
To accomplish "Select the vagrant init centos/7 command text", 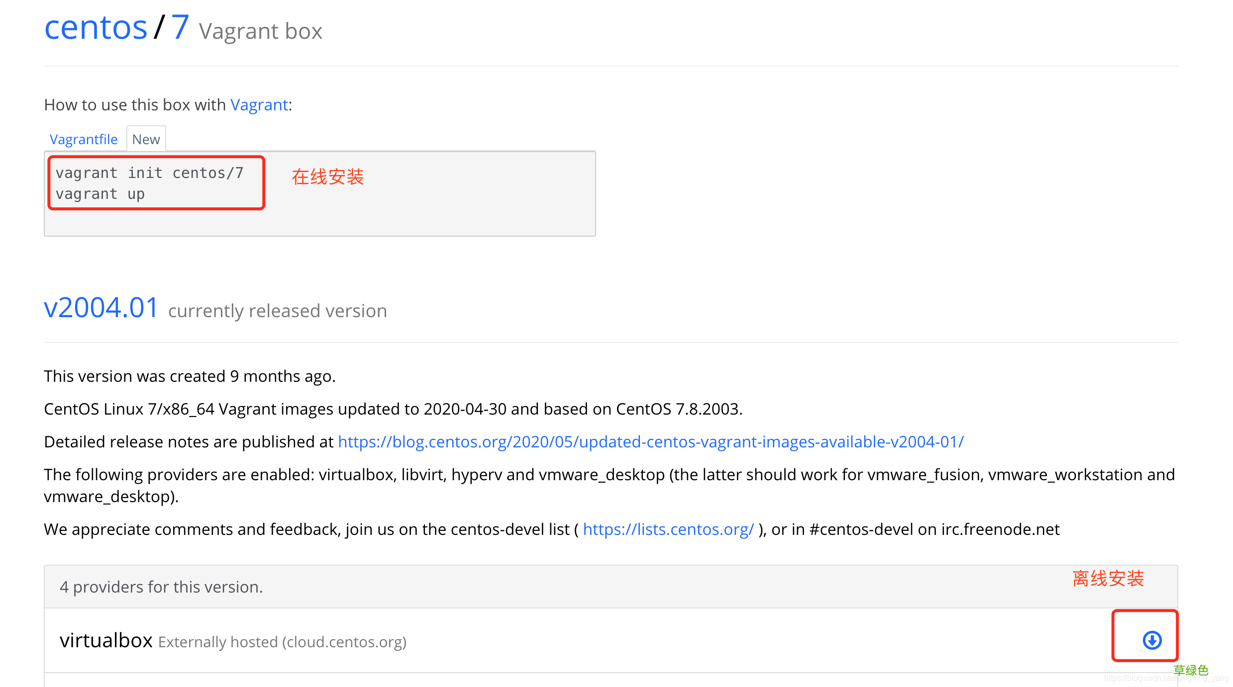I will click(x=149, y=172).
